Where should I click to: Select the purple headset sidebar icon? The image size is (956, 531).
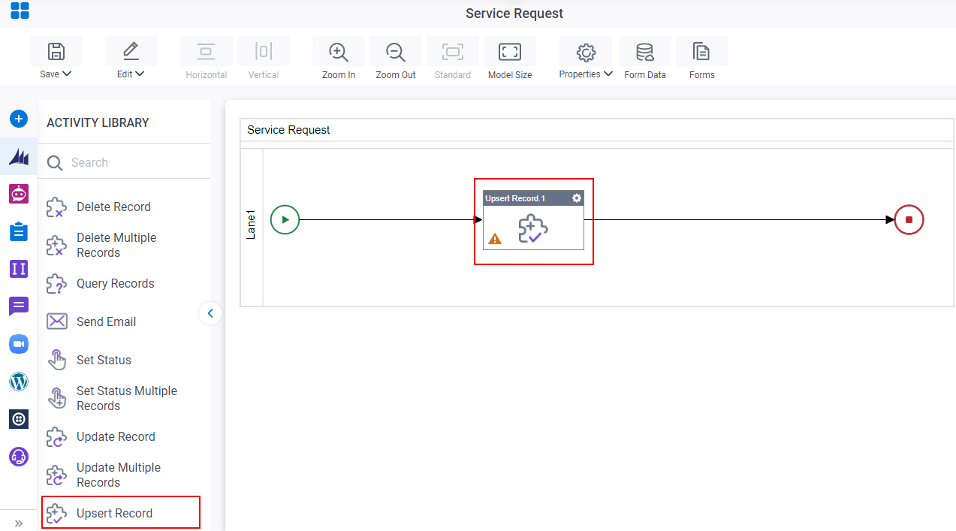19,457
